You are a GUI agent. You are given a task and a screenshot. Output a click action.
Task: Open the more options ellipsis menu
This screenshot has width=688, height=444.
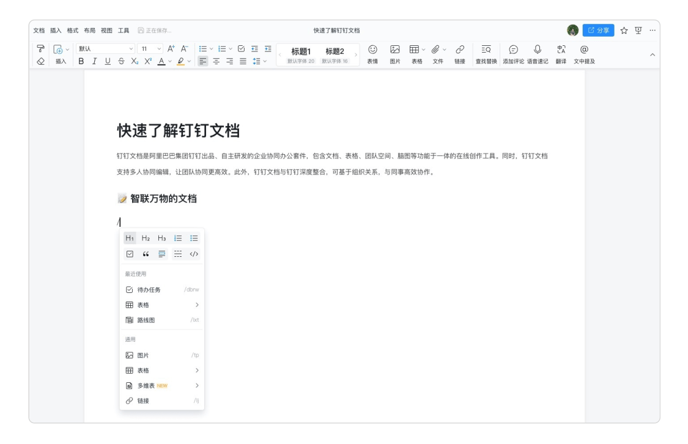tap(653, 31)
